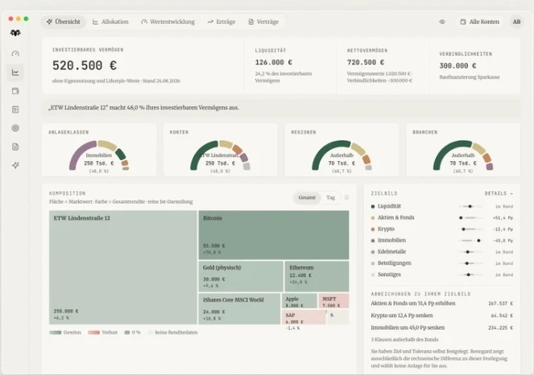Click the Branchen gauge card
This screenshot has height=375, width=534.
point(463,150)
